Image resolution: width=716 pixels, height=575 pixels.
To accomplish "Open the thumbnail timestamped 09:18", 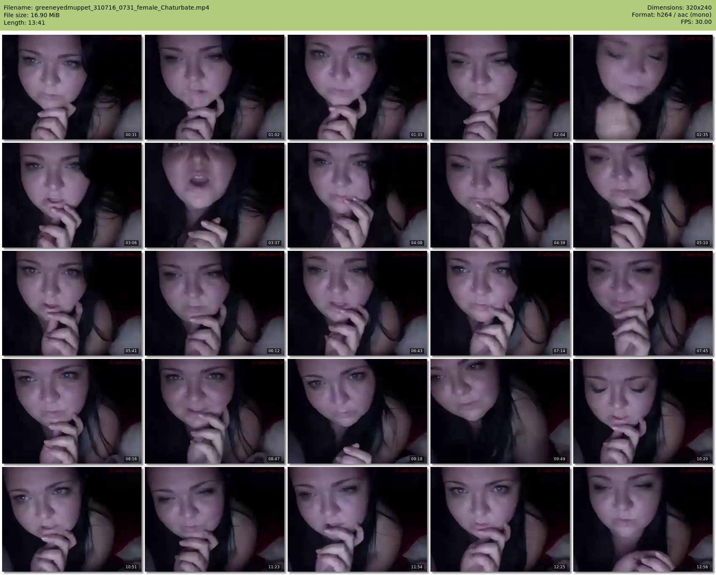I will click(x=358, y=411).
